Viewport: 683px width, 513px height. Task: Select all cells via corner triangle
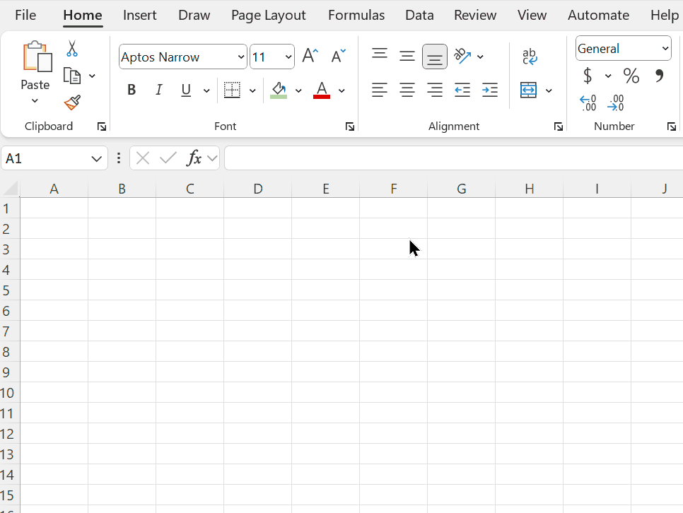click(11, 189)
